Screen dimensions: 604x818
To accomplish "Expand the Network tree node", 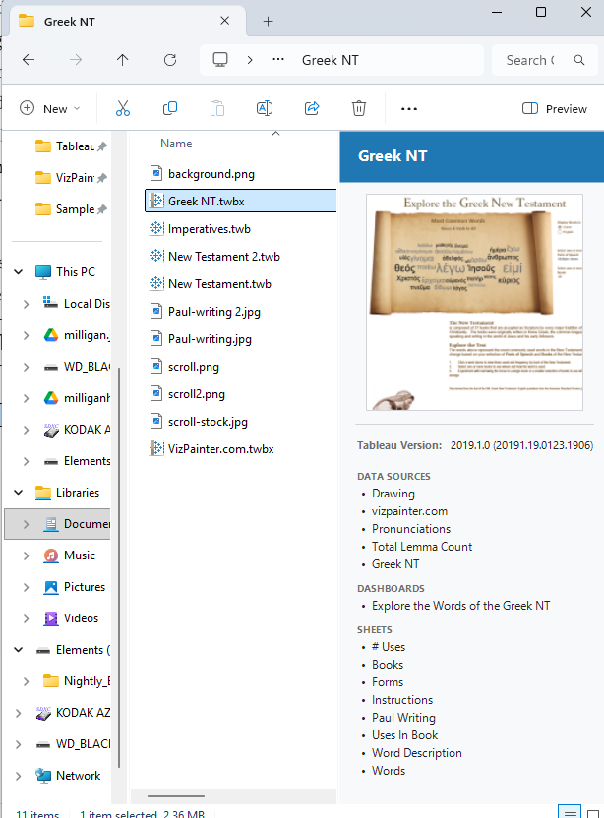I will (x=19, y=776).
